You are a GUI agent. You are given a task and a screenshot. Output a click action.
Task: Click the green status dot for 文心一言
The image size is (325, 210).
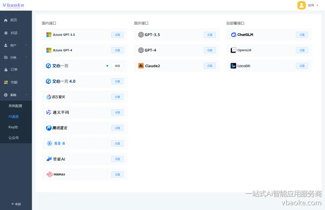[x=107, y=66]
